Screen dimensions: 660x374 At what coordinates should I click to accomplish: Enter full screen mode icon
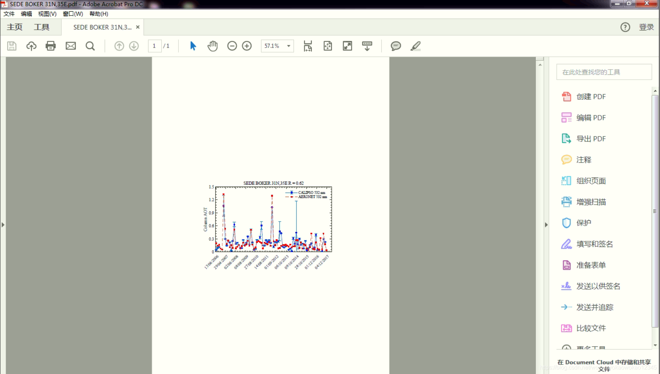pos(347,46)
